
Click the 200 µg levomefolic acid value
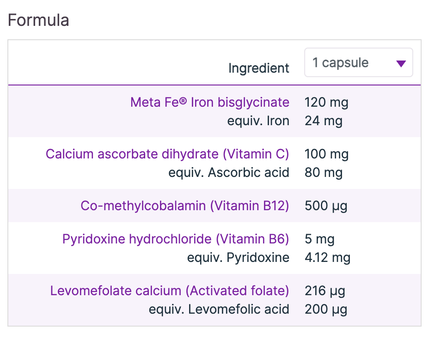coord(326,309)
